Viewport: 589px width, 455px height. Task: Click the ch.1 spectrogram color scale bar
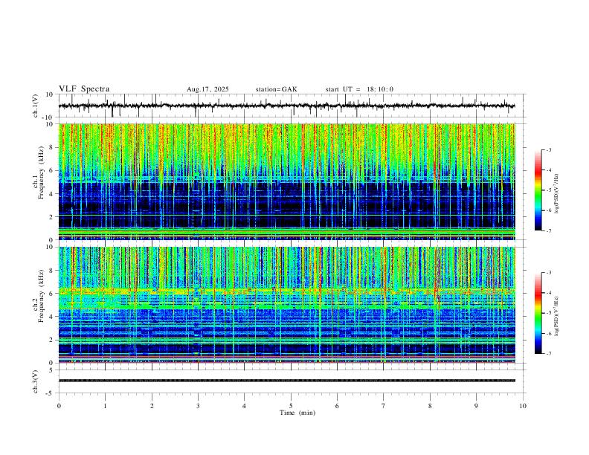pyautogui.click(x=538, y=190)
